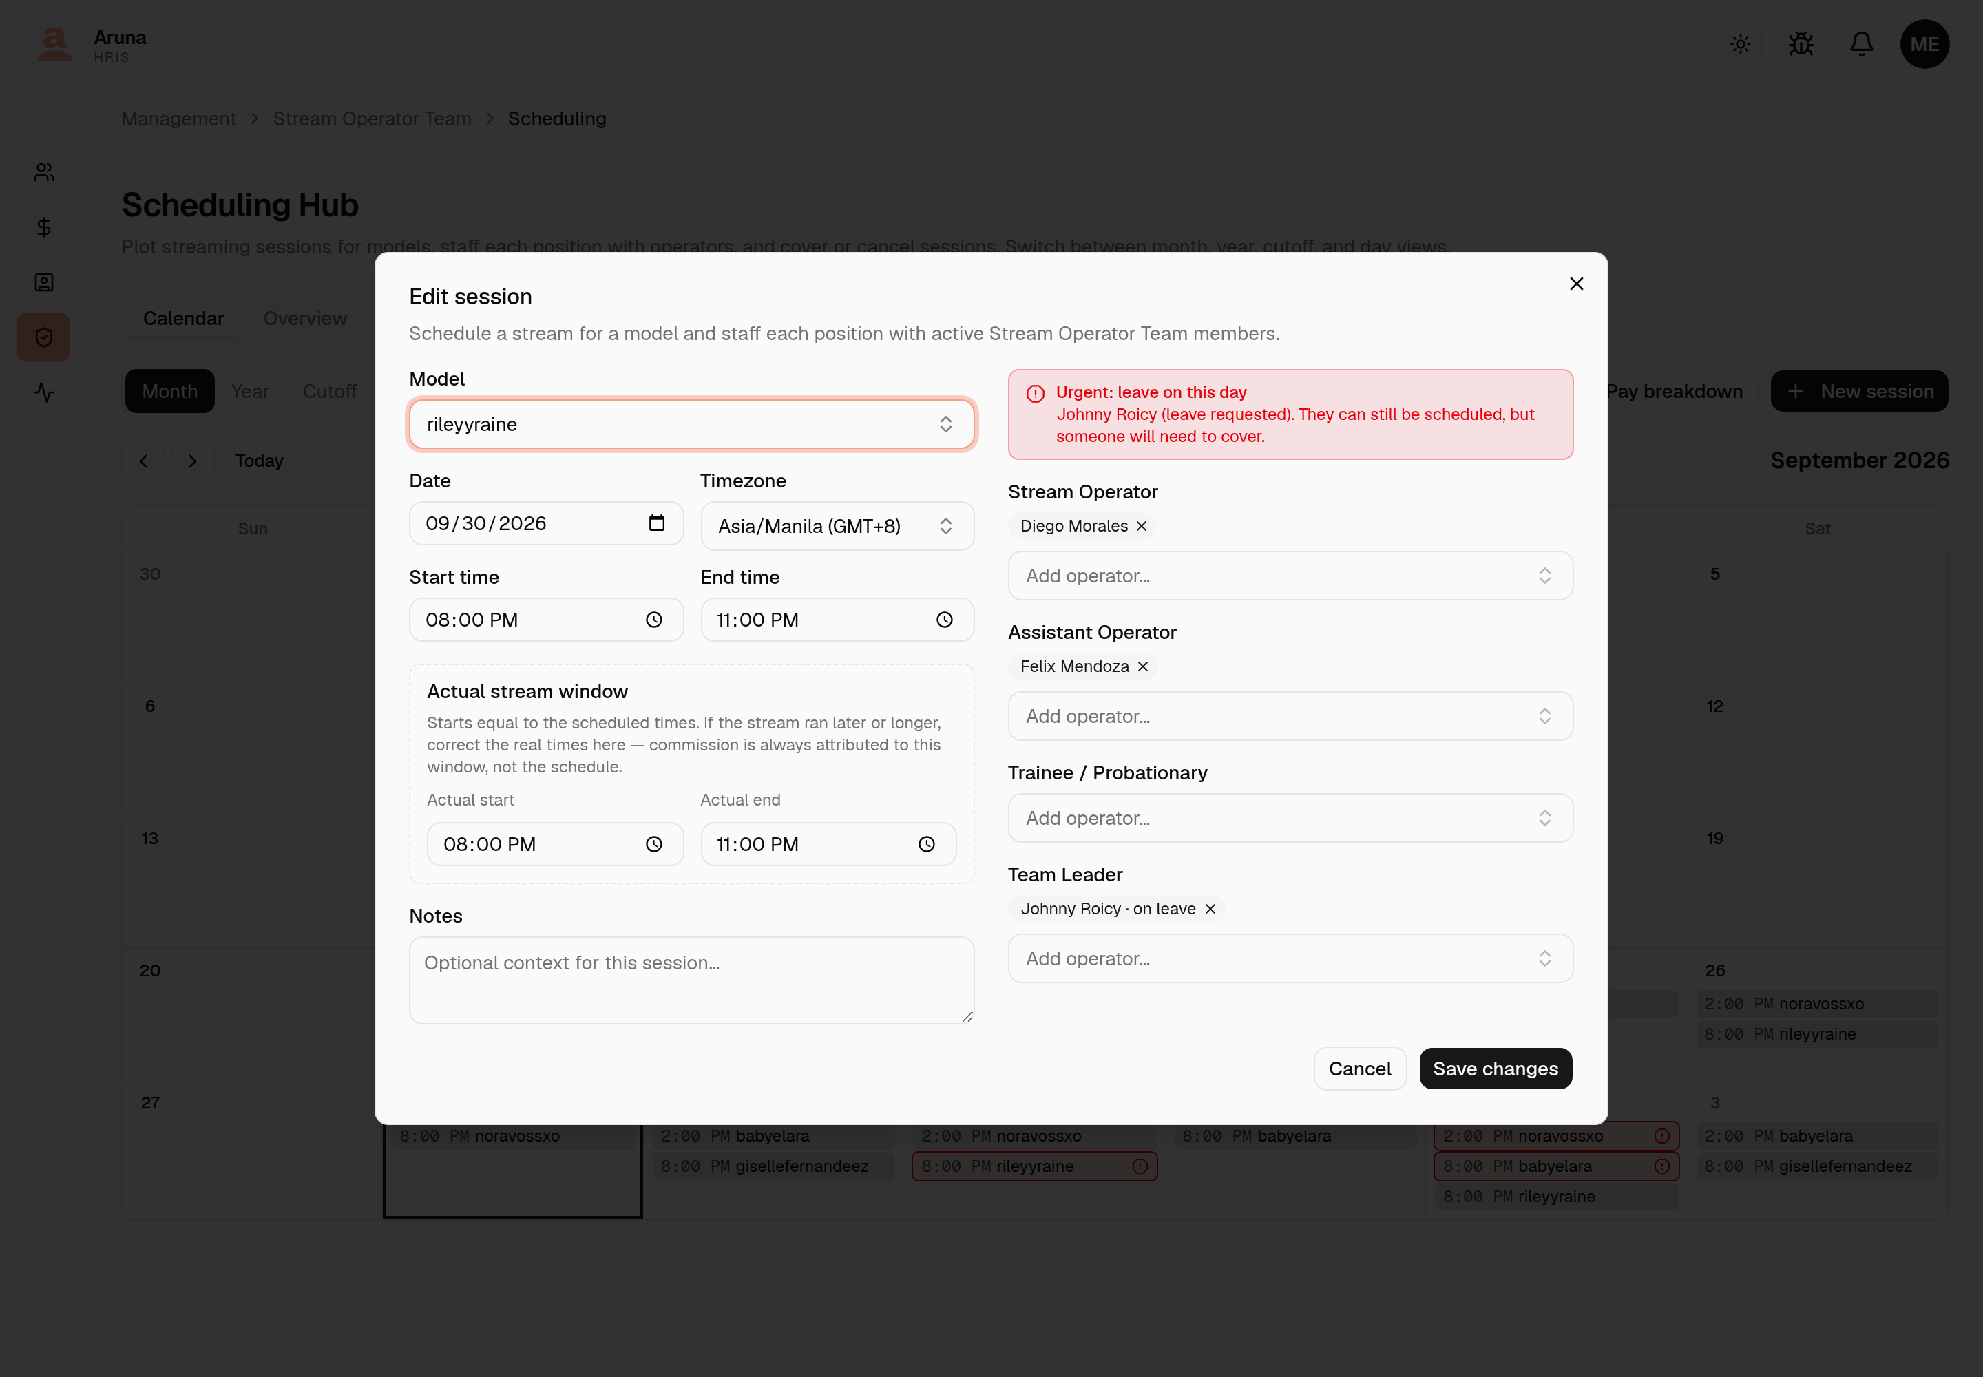Click the End time clock icon

tap(945, 620)
